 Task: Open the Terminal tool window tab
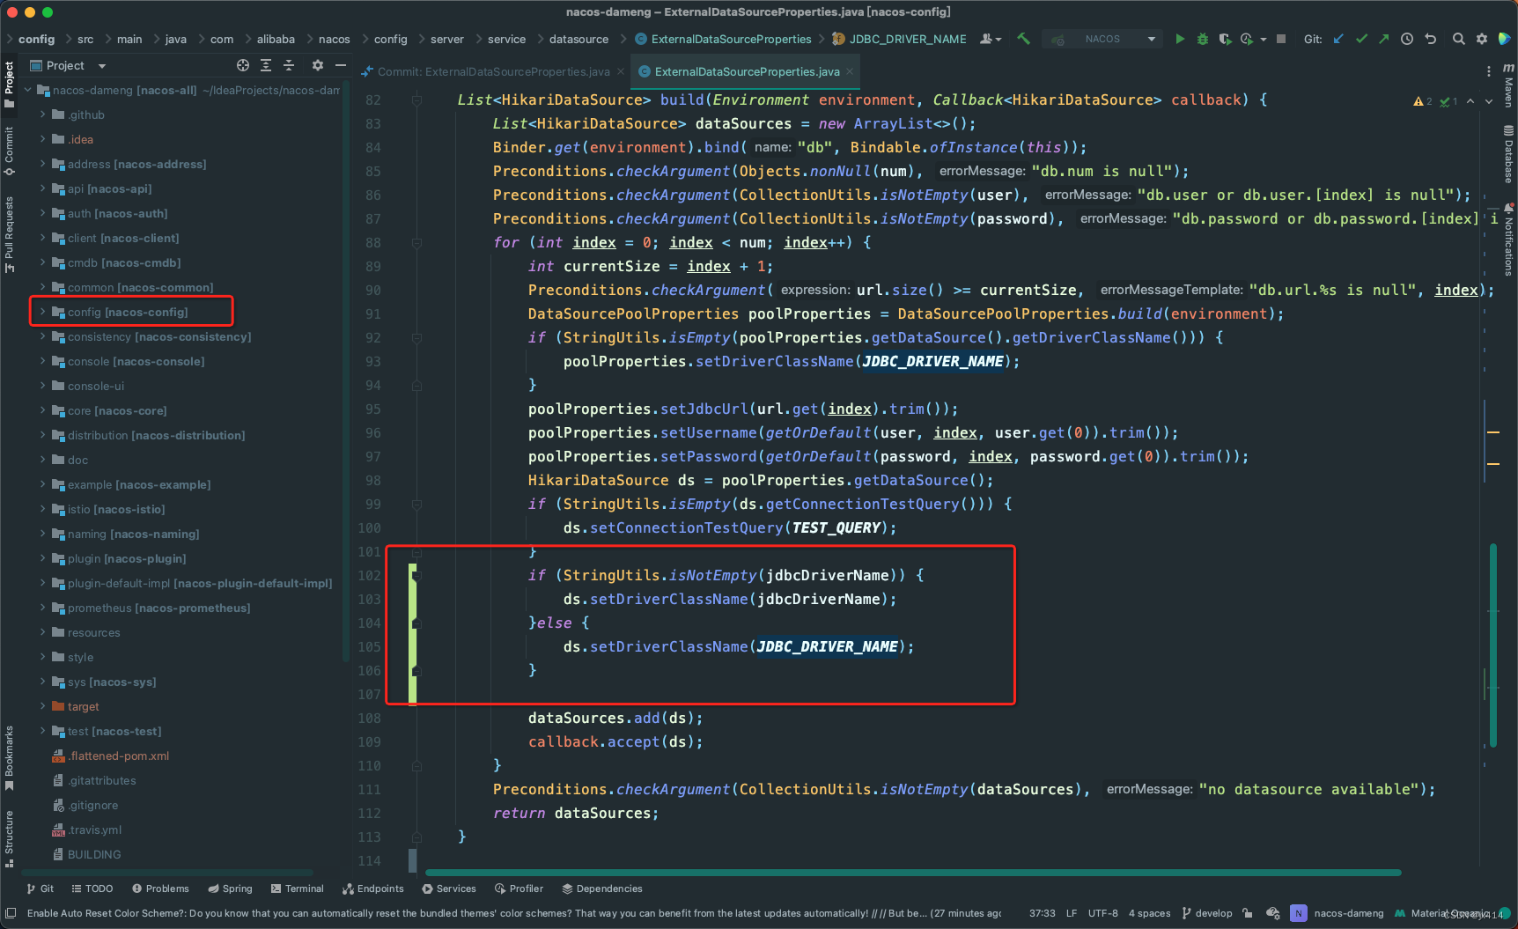click(297, 888)
